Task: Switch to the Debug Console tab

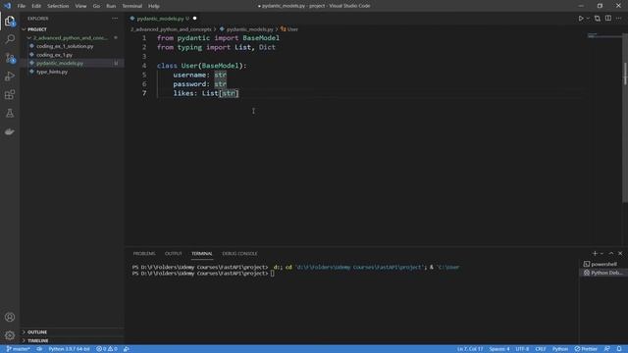Action: click(x=239, y=254)
